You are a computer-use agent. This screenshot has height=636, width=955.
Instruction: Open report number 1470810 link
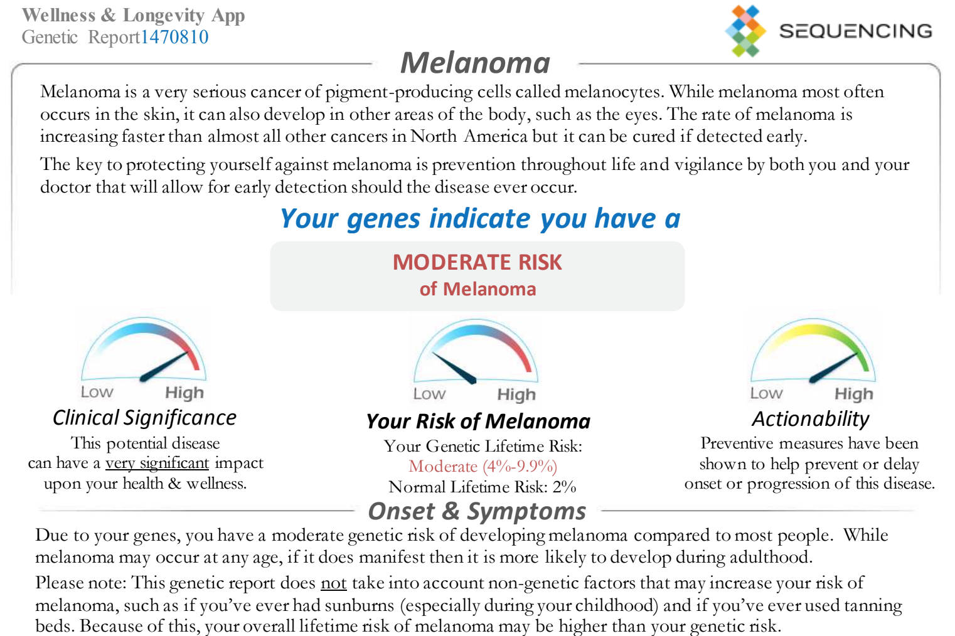tap(174, 37)
